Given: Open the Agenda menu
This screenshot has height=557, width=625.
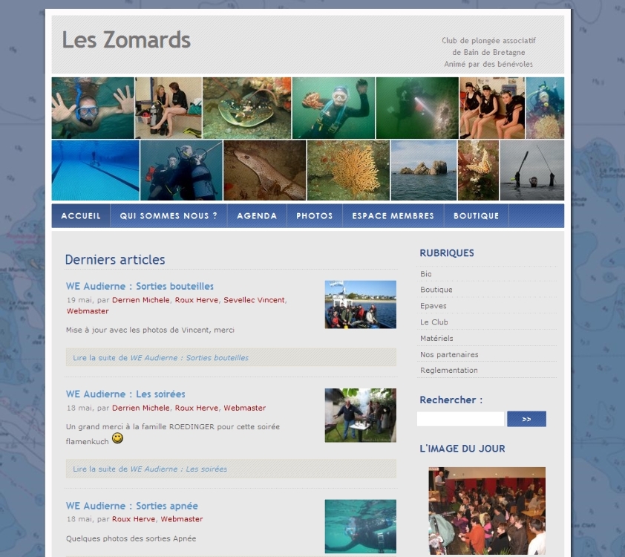Looking at the screenshot, I should point(257,215).
